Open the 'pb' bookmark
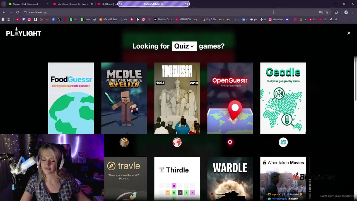Screen dimensions: 357x201 254,20
